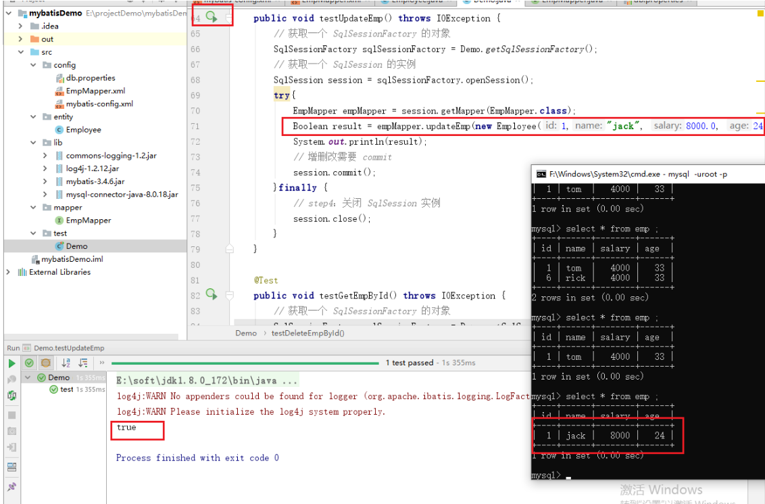Viewport: 765px width, 504px height.
Task: Click the Restore Layout icon in Run sidebar
Action: (11, 467)
